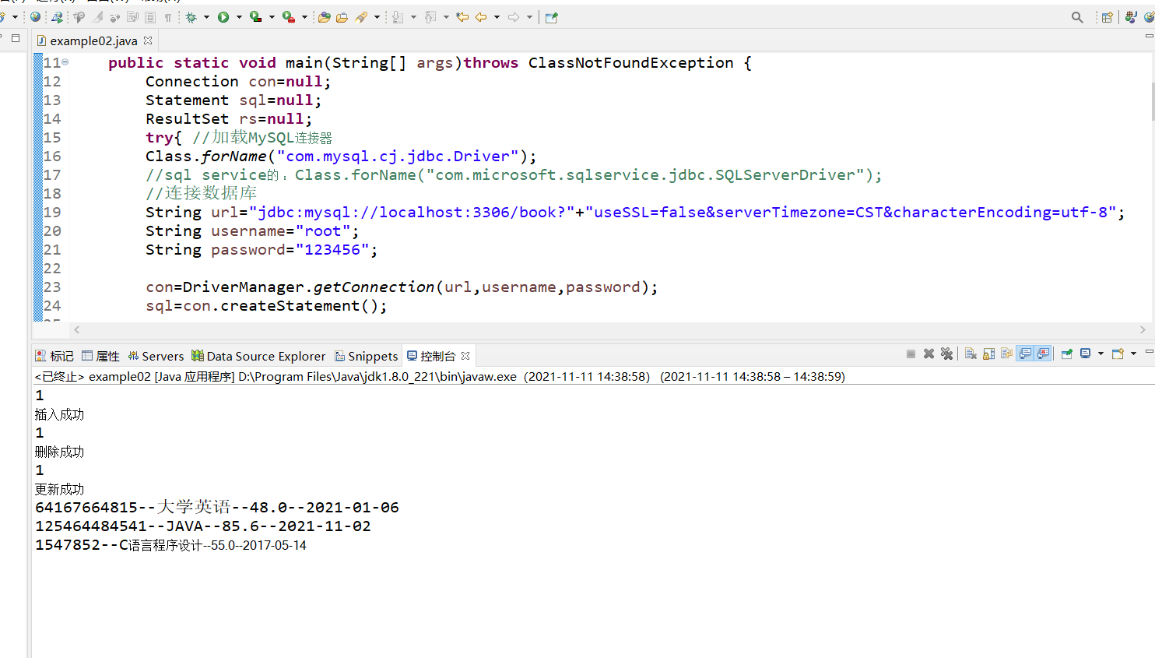Remove All Terminated Launches double X
This screenshot has height=658, width=1155.
click(946, 354)
